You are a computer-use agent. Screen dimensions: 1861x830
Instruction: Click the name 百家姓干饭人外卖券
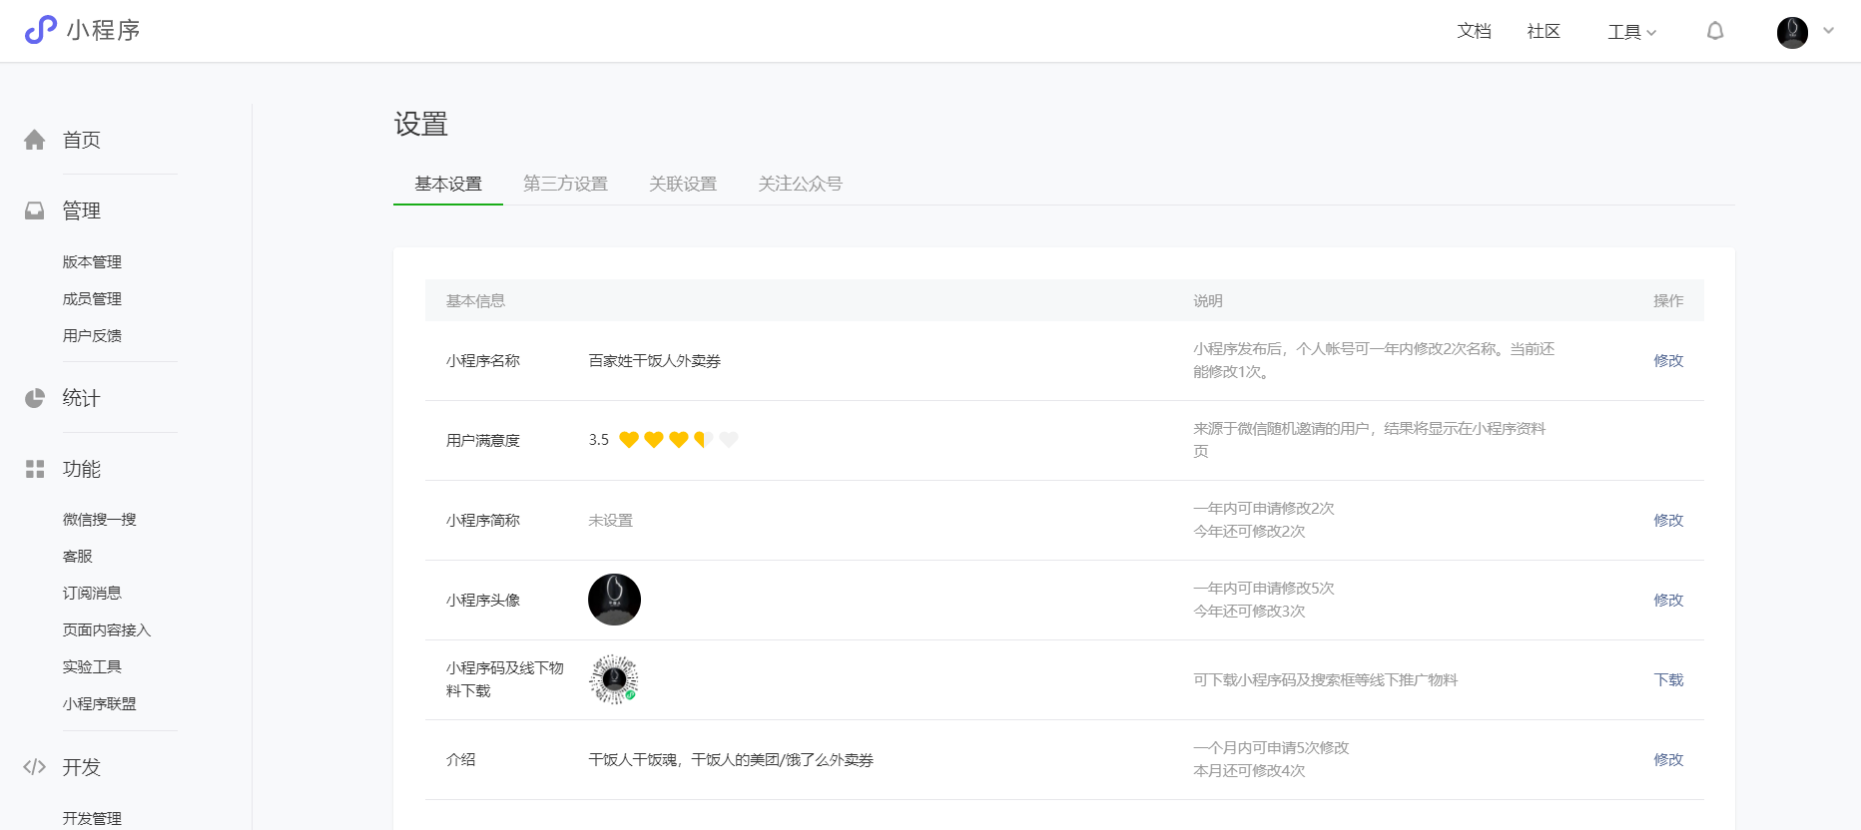tap(655, 360)
